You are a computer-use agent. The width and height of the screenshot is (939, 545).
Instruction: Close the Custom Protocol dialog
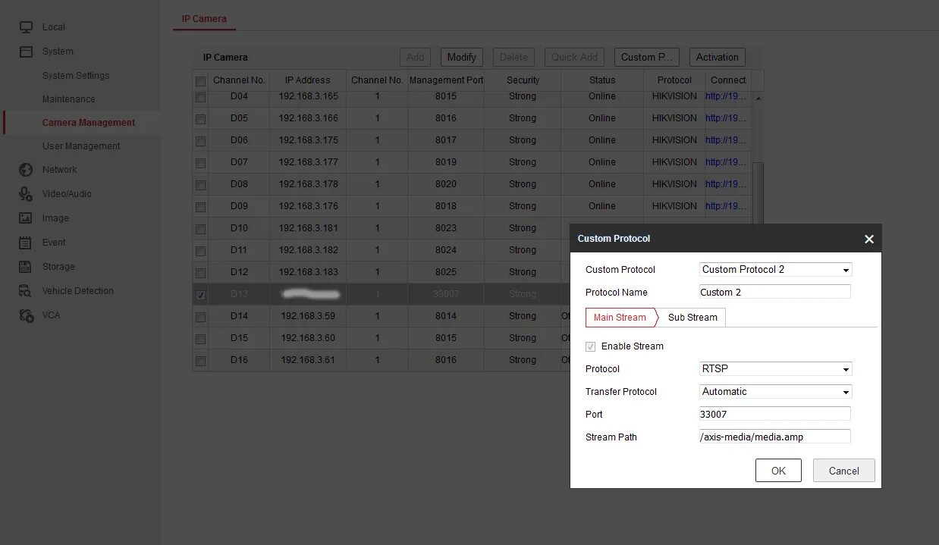coord(869,239)
